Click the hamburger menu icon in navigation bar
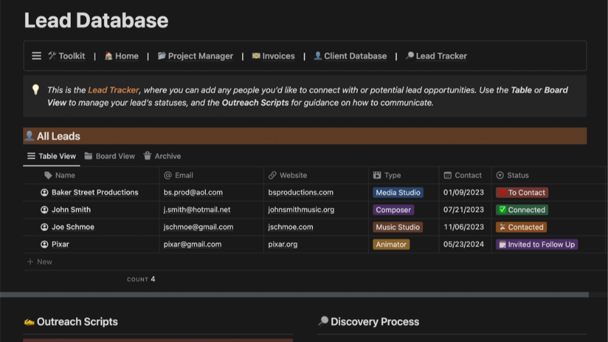Image resolution: width=608 pixels, height=342 pixels. point(36,56)
